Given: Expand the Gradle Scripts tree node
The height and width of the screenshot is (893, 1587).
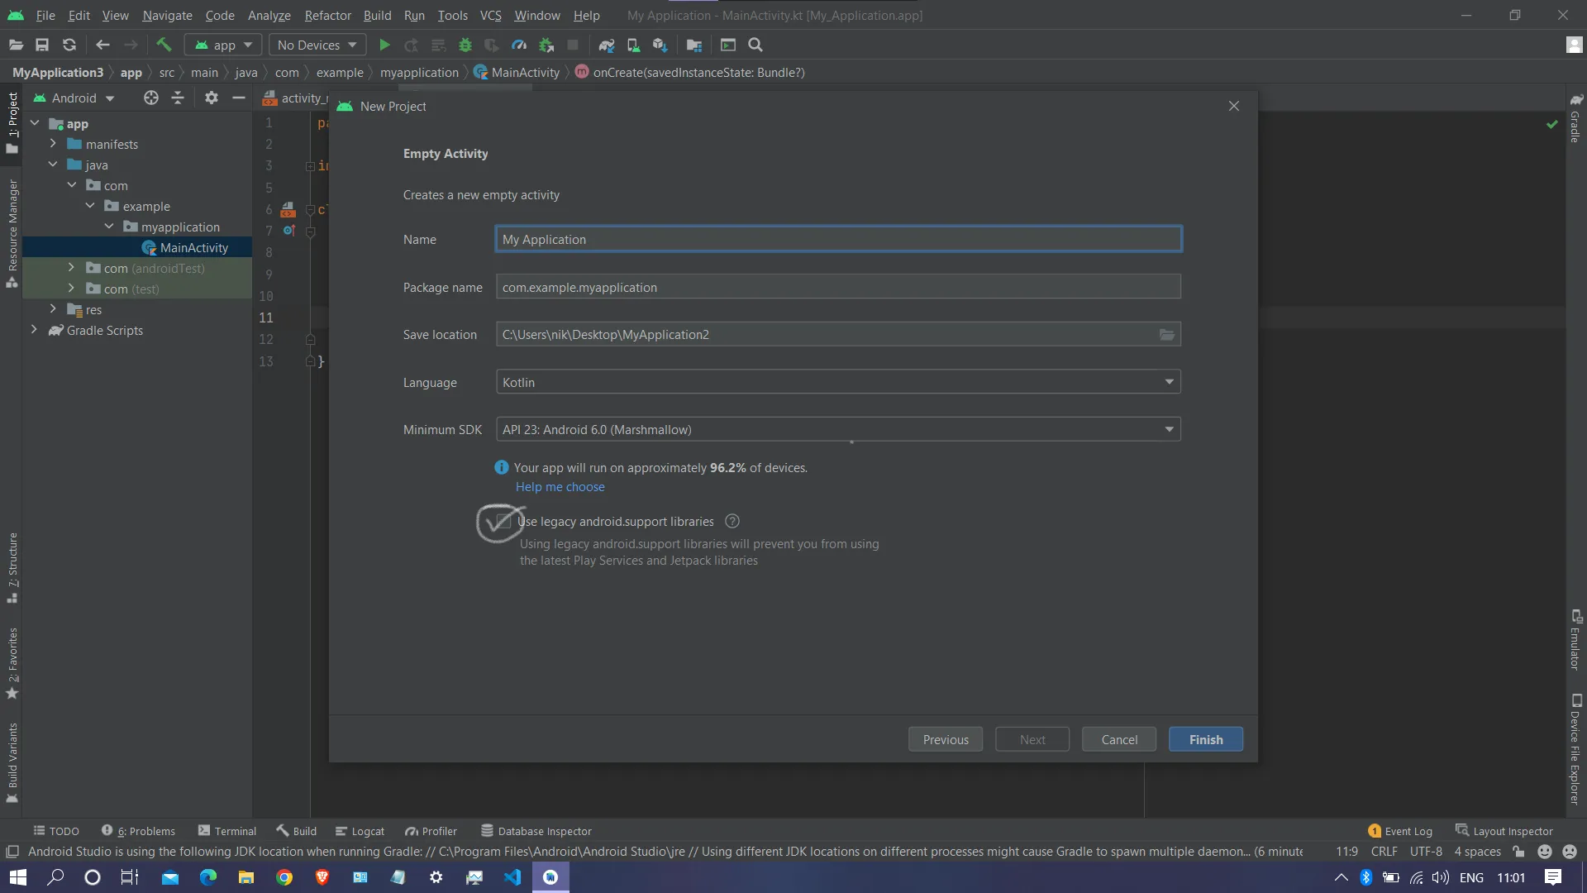Looking at the screenshot, I should 34,330.
